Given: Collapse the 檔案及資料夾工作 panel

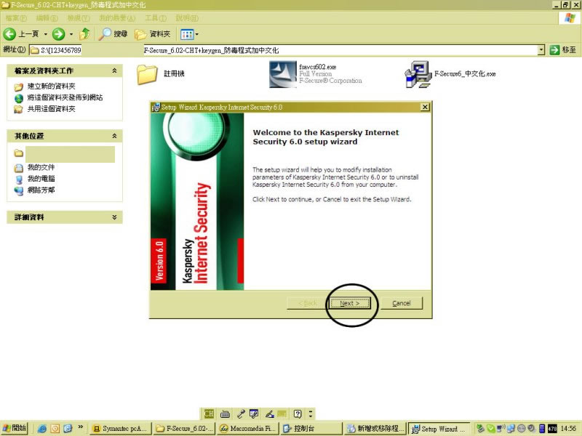Looking at the screenshot, I should (114, 70).
